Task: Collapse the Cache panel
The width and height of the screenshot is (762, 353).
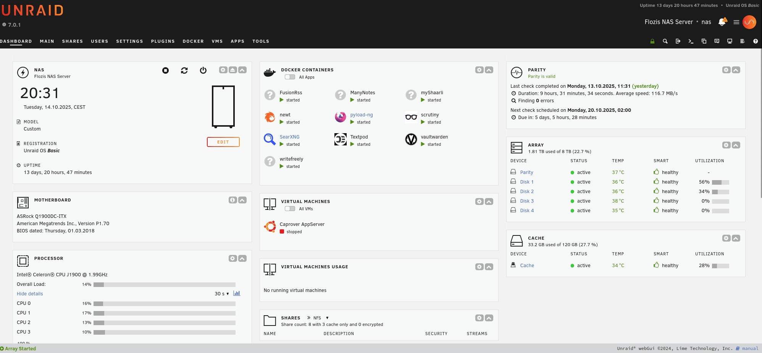Action: pyautogui.click(x=736, y=238)
